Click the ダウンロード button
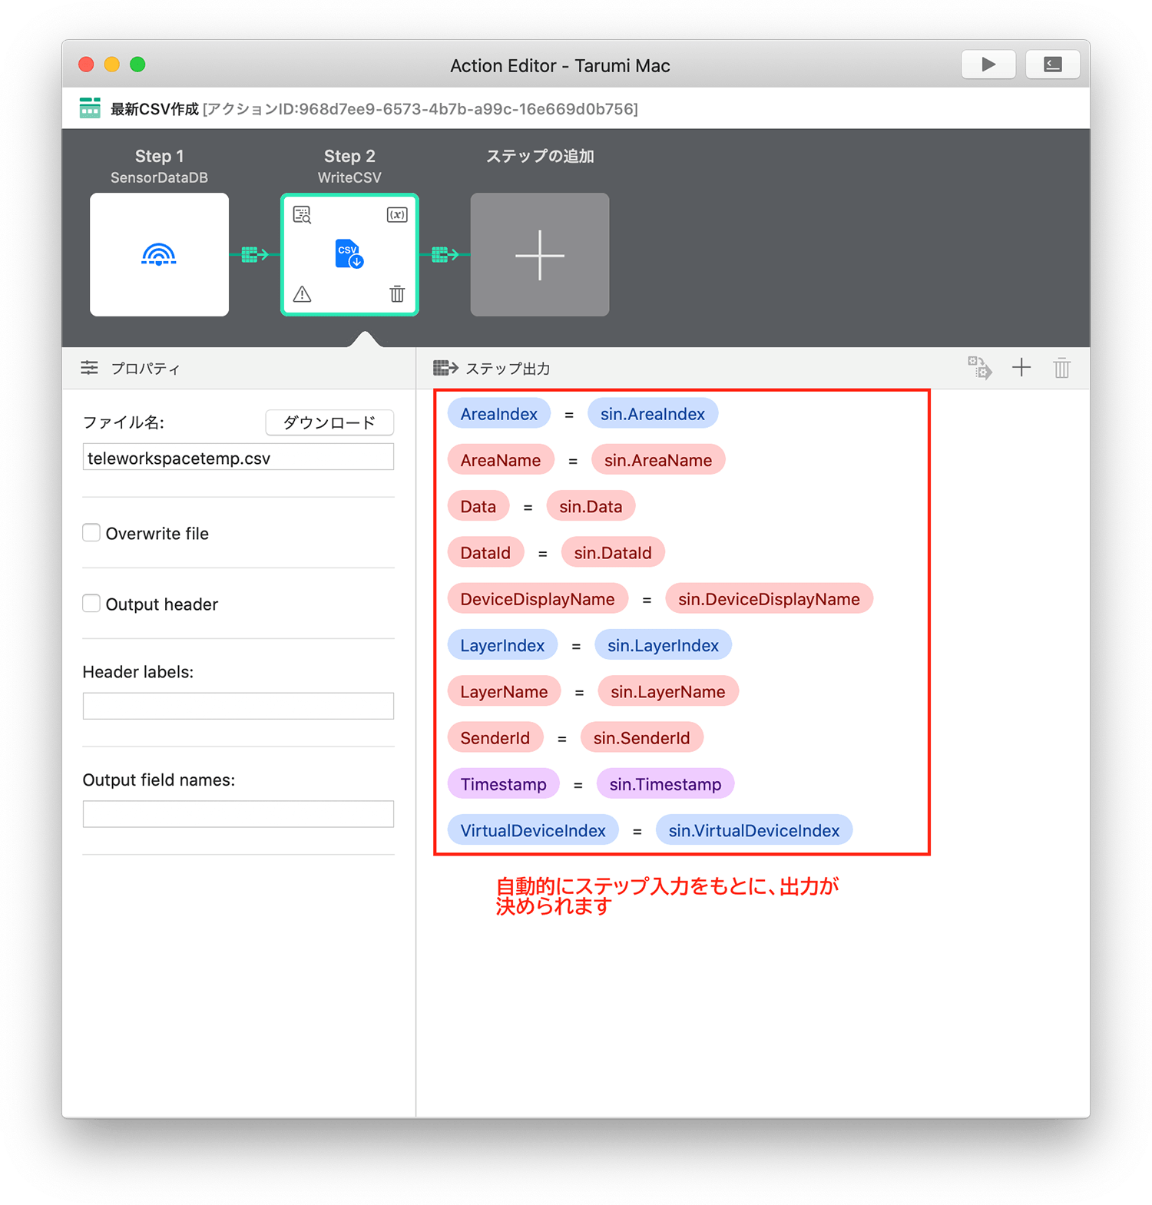Screen dimensions: 1152x1205 click(x=329, y=422)
